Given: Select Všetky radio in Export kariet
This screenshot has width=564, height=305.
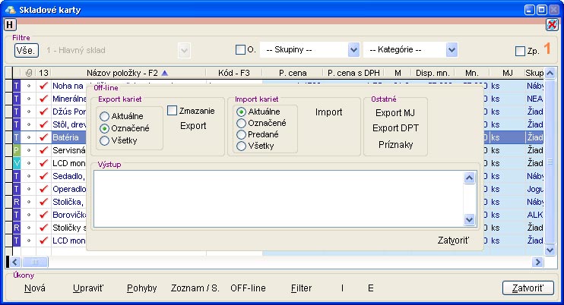Looking at the screenshot, I should 105,140.
